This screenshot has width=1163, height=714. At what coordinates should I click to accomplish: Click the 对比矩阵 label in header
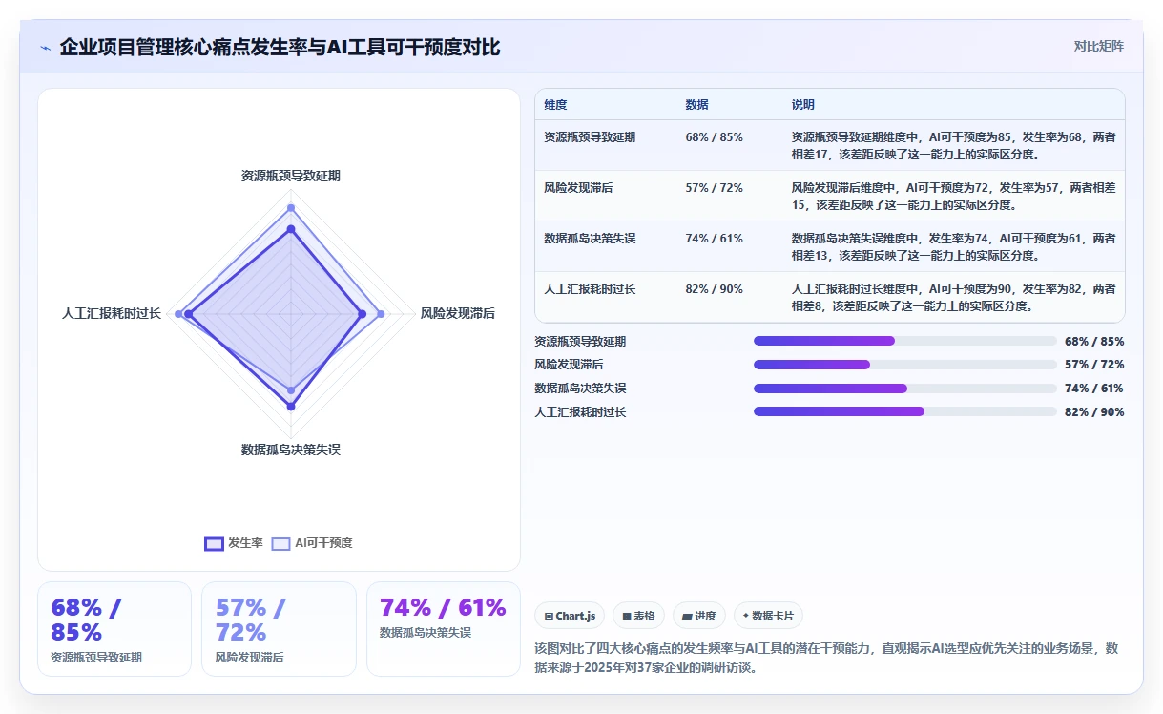click(1098, 46)
